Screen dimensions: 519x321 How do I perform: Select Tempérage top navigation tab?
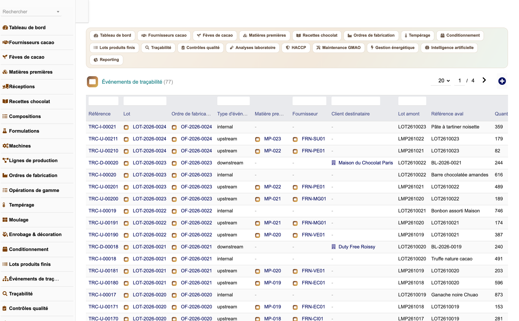coord(417,35)
